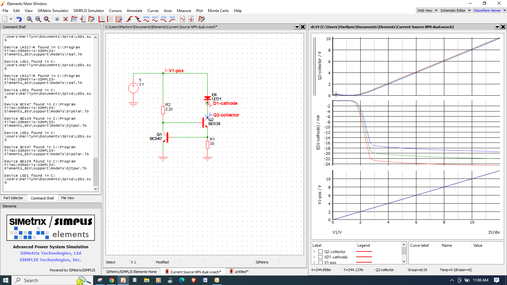The height and width of the screenshot is (285, 507).
Task: Open the Curves menu
Action: click(x=153, y=10)
